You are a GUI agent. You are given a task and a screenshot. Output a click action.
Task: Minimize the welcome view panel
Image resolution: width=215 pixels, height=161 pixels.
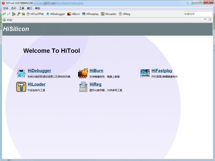(x=205, y=19)
